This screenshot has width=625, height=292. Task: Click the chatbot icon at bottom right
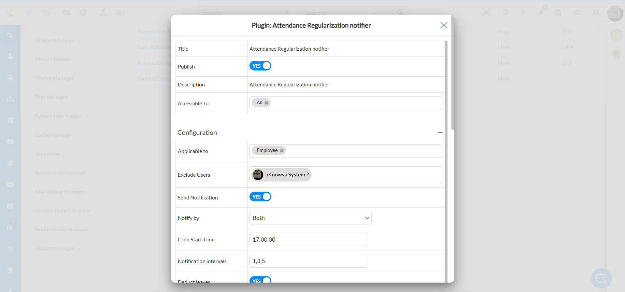pos(601,278)
